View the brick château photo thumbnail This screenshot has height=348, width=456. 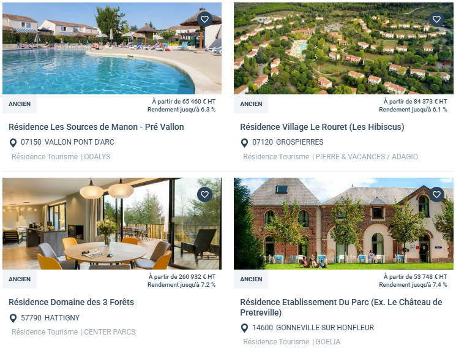[x=343, y=224]
